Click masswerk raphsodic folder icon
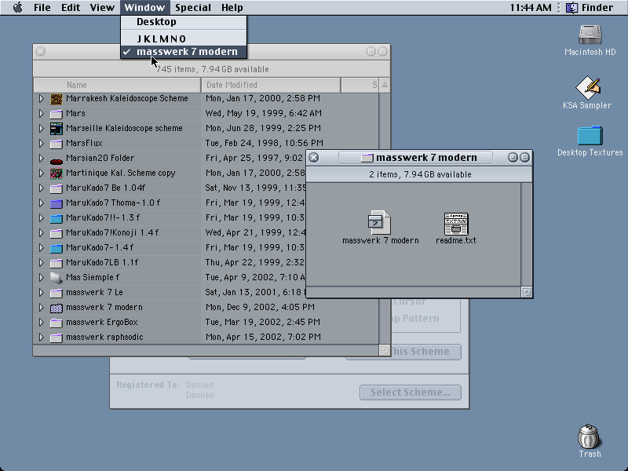 [x=57, y=338]
